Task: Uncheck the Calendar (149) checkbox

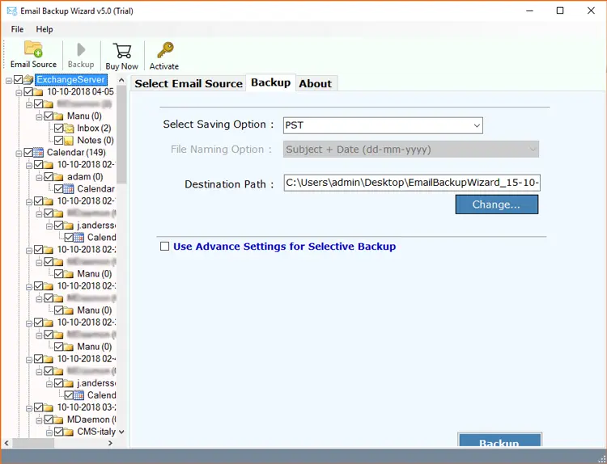Action: pyautogui.click(x=28, y=153)
